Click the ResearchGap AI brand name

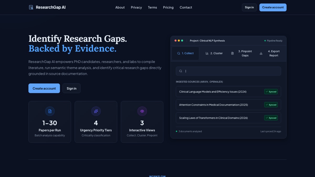point(51,7)
